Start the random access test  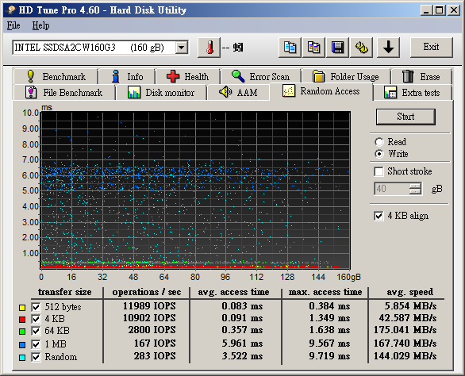coord(405,117)
